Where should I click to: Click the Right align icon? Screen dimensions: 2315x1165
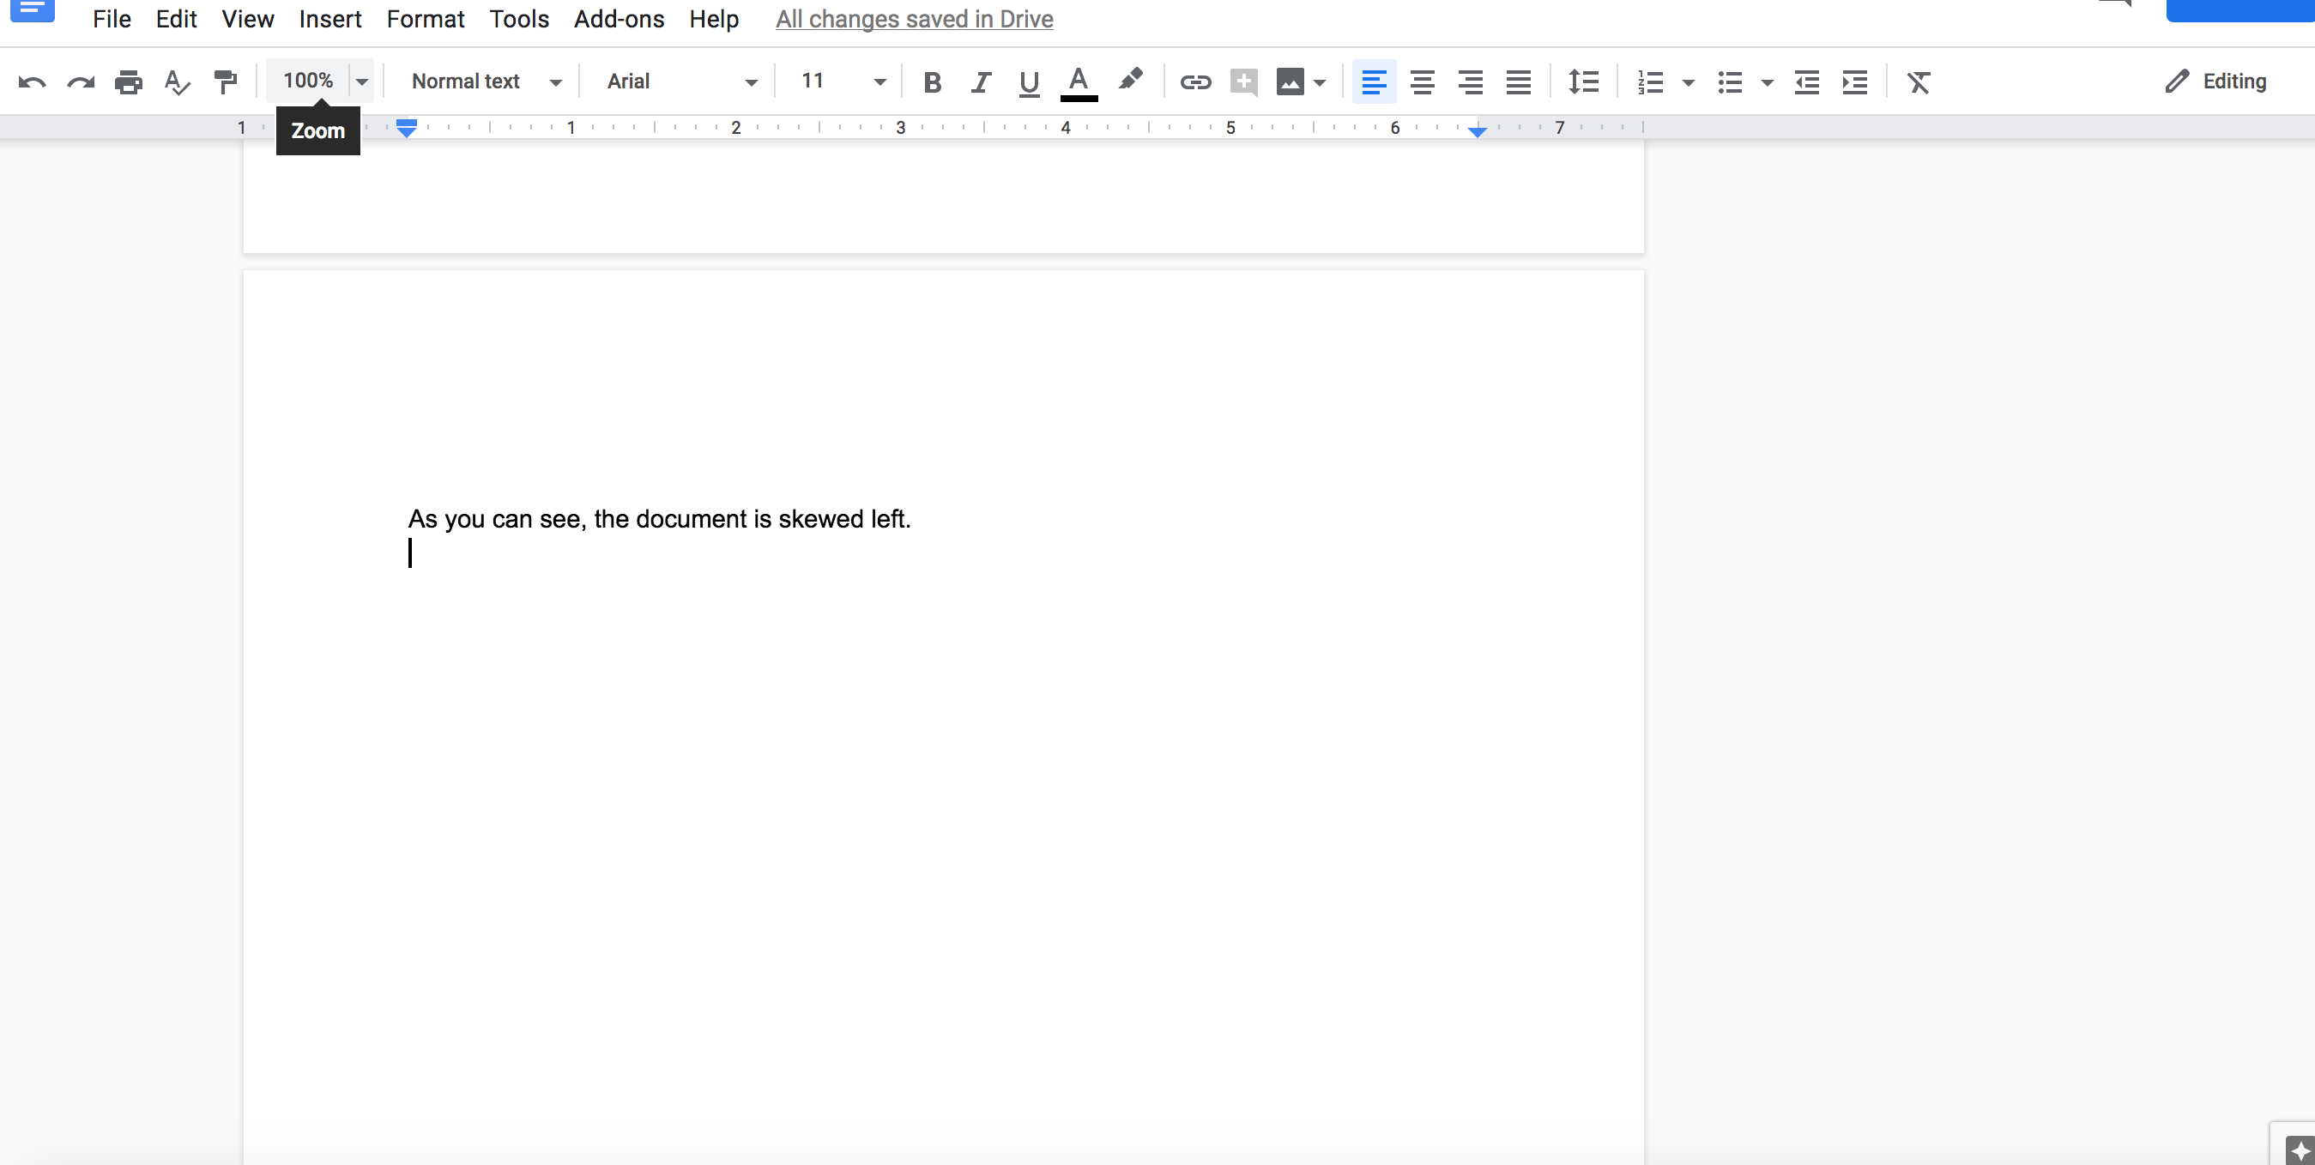[1470, 81]
